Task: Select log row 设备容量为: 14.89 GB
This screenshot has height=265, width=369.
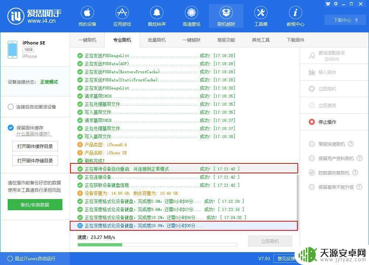Action: pyautogui.click(x=128, y=193)
